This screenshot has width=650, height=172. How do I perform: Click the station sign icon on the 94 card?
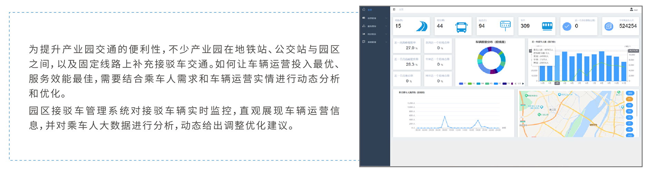[505, 25]
